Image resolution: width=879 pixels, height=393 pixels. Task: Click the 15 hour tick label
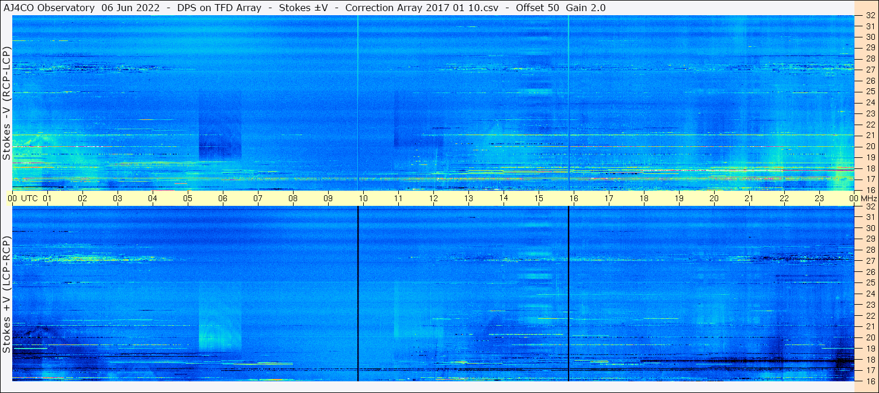(x=539, y=198)
